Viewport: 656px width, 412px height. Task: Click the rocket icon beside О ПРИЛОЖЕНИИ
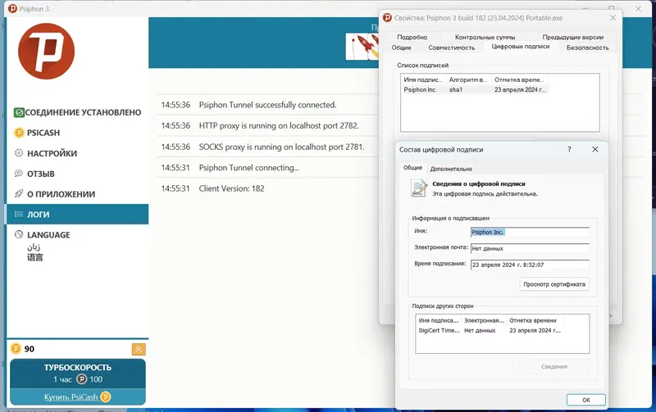point(19,194)
